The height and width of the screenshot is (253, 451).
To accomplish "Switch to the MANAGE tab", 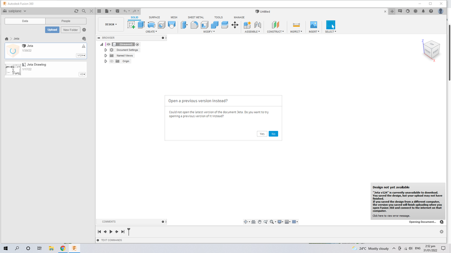I will coord(239,18).
